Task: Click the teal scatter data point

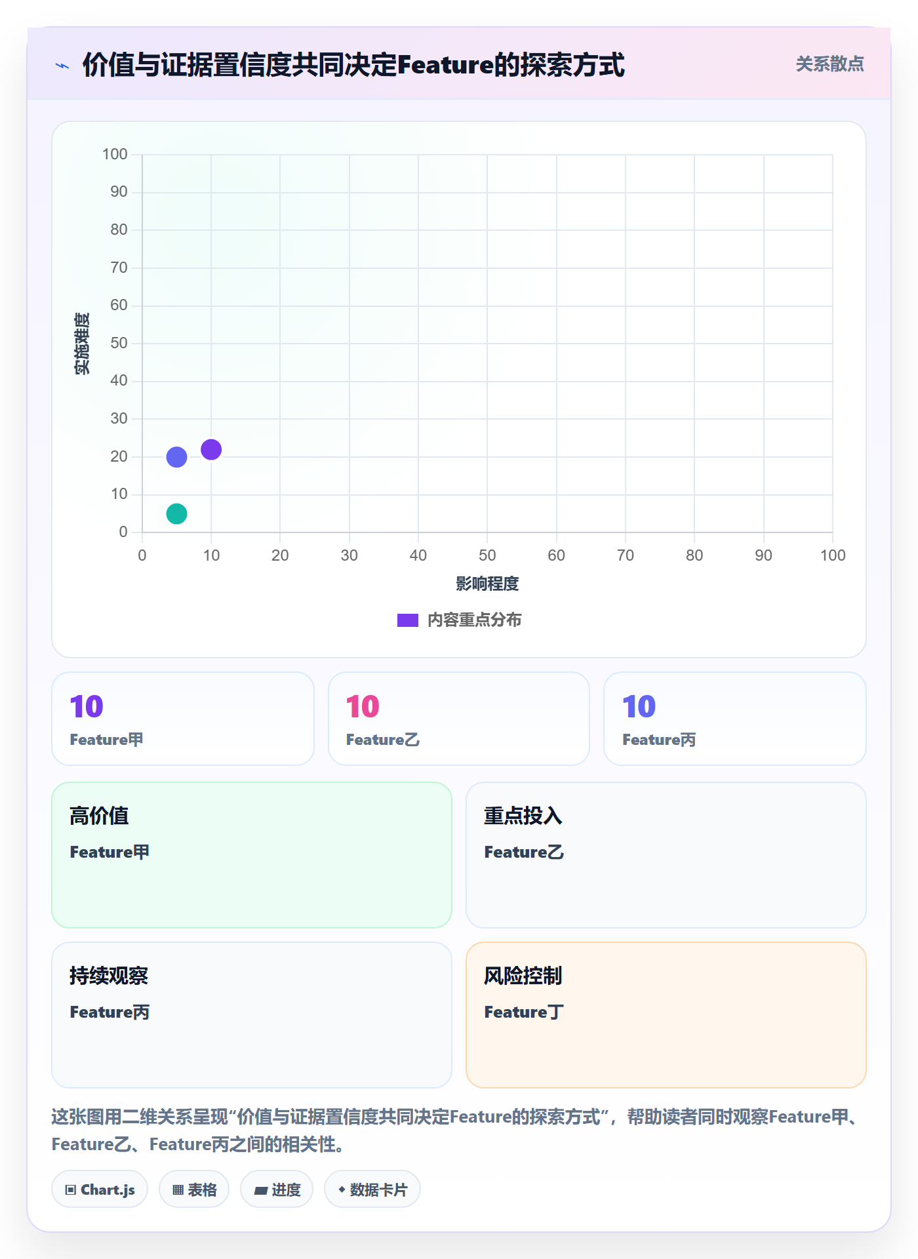Action: [x=176, y=513]
